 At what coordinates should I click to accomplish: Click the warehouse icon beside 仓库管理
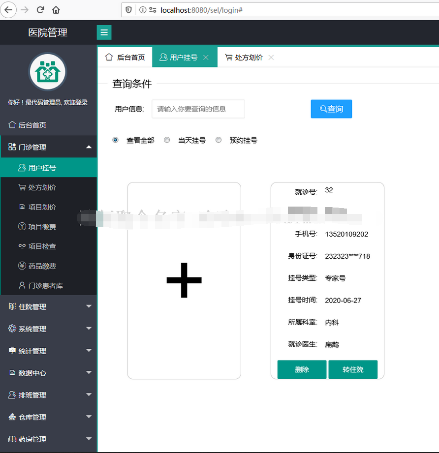click(12, 417)
